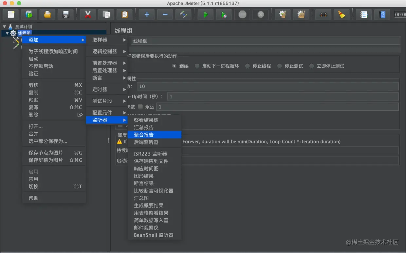Start the test with green play icon

[x=206, y=15]
